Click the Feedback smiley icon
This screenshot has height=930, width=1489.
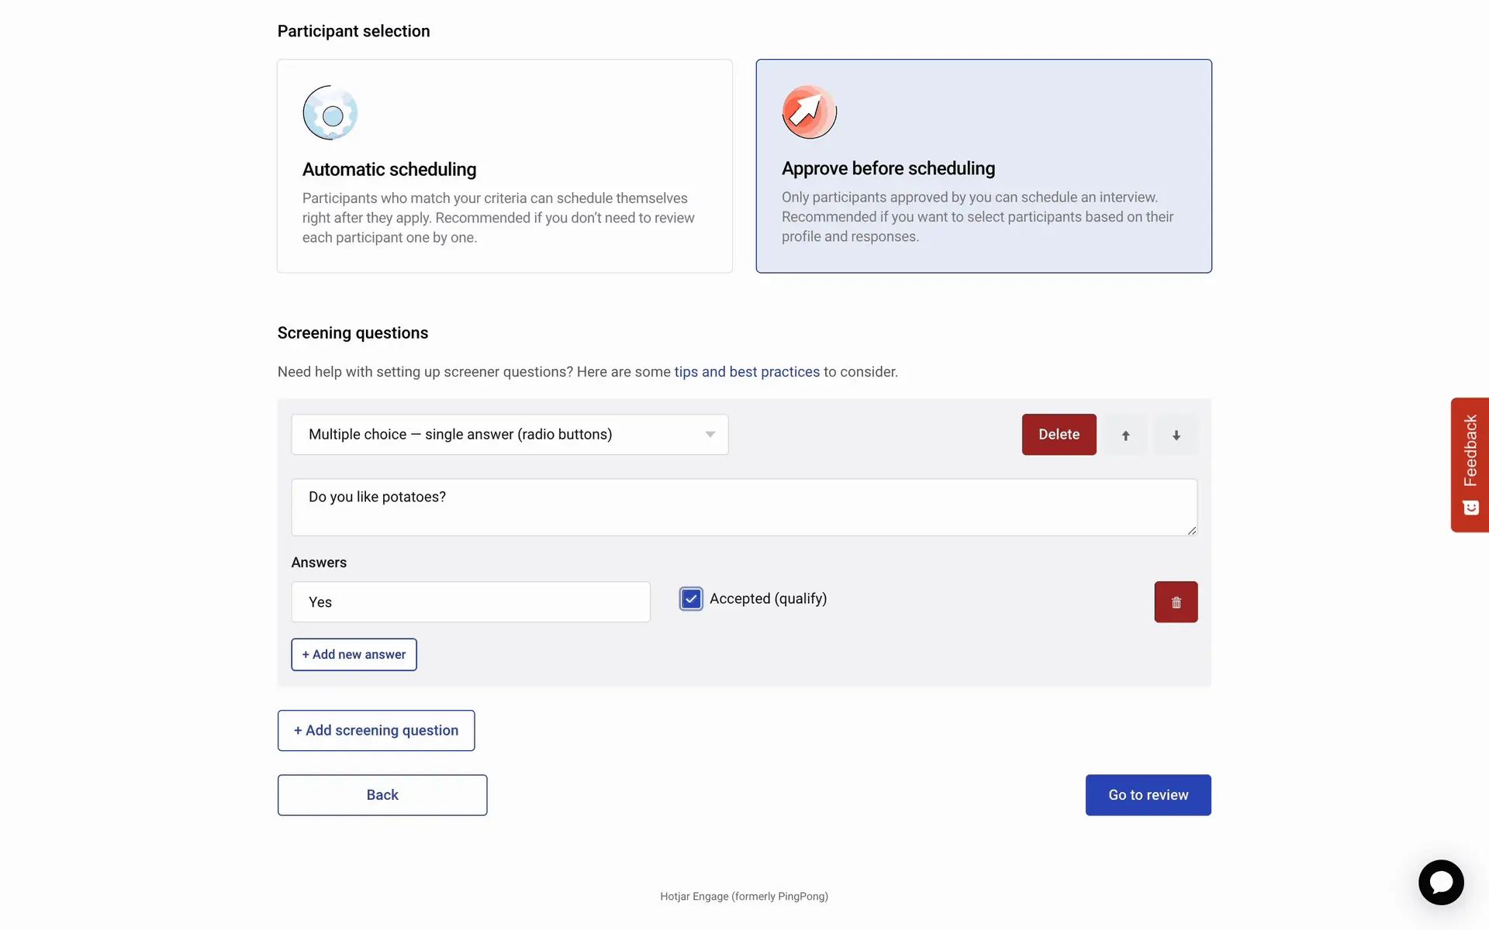[1470, 508]
